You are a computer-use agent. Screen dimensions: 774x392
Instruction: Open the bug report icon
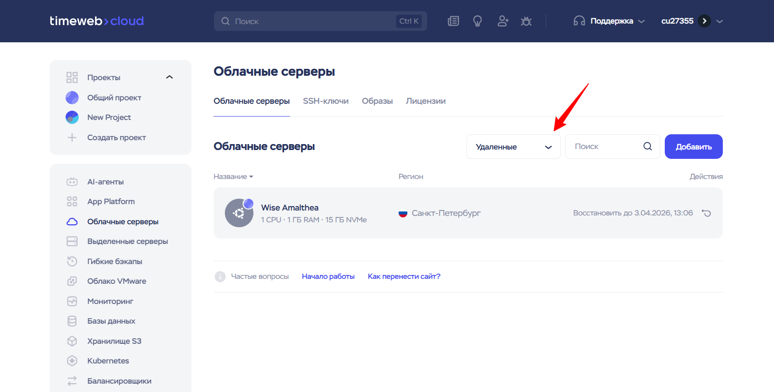(526, 21)
